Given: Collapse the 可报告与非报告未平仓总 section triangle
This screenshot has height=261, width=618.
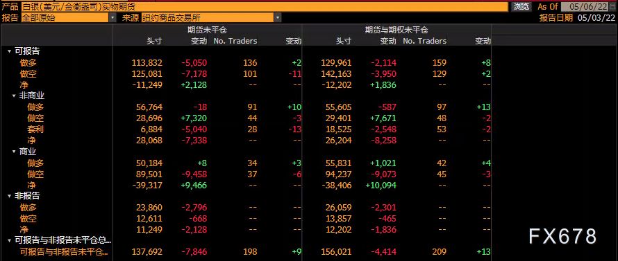Looking at the screenshot, I should 9,240.
